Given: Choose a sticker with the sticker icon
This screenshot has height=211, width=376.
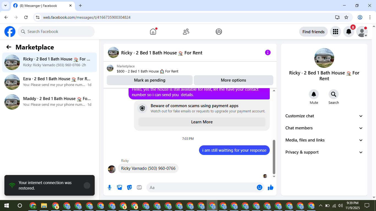Looking at the screenshot, I should click(x=129, y=187).
